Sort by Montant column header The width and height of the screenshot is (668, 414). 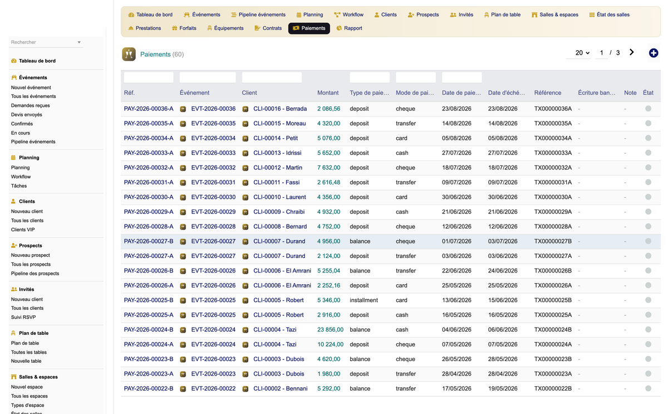pyautogui.click(x=328, y=92)
